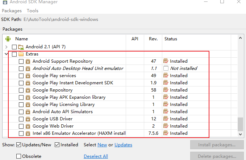Open the Packages menu

click(12, 11)
